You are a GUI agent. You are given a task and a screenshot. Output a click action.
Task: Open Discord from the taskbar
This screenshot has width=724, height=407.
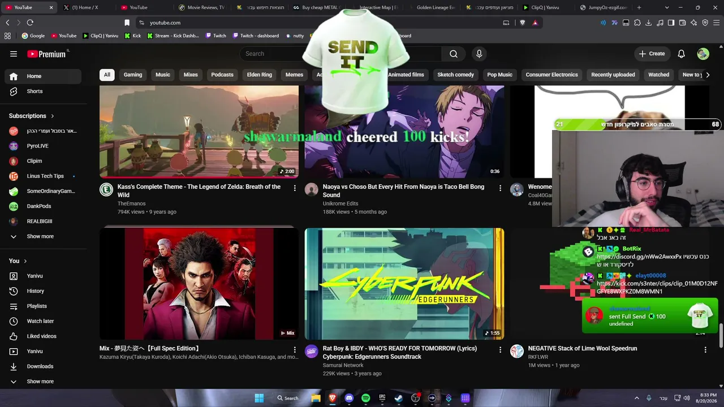coord(349,398)
